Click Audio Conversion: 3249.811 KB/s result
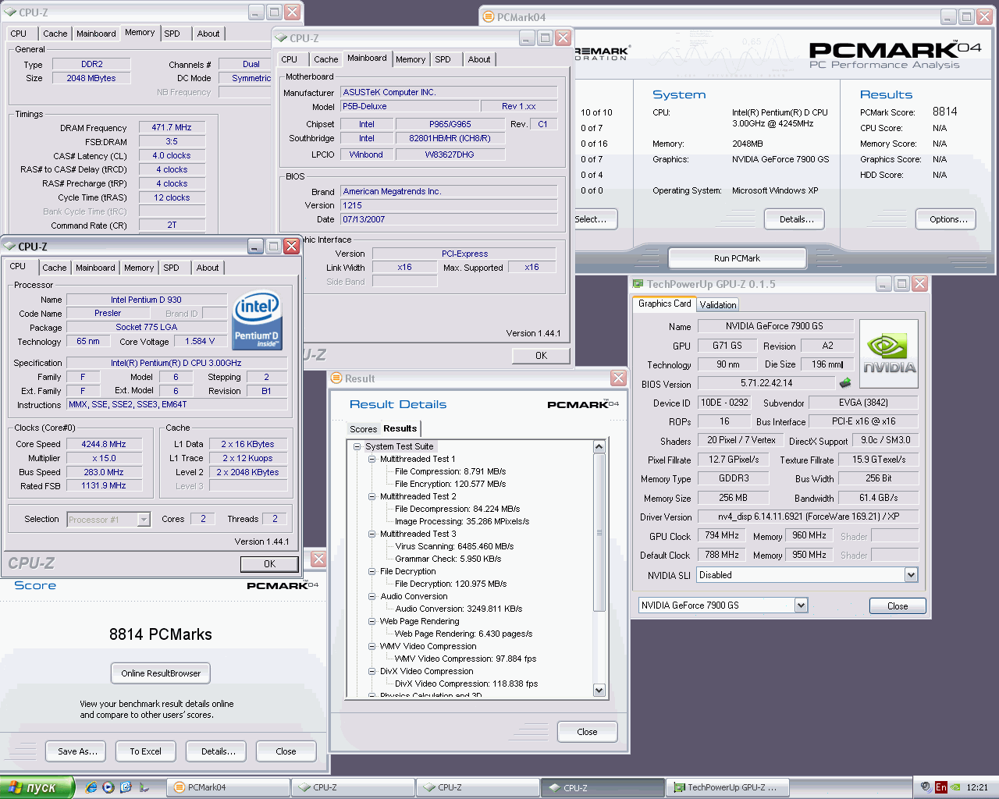 459,609
